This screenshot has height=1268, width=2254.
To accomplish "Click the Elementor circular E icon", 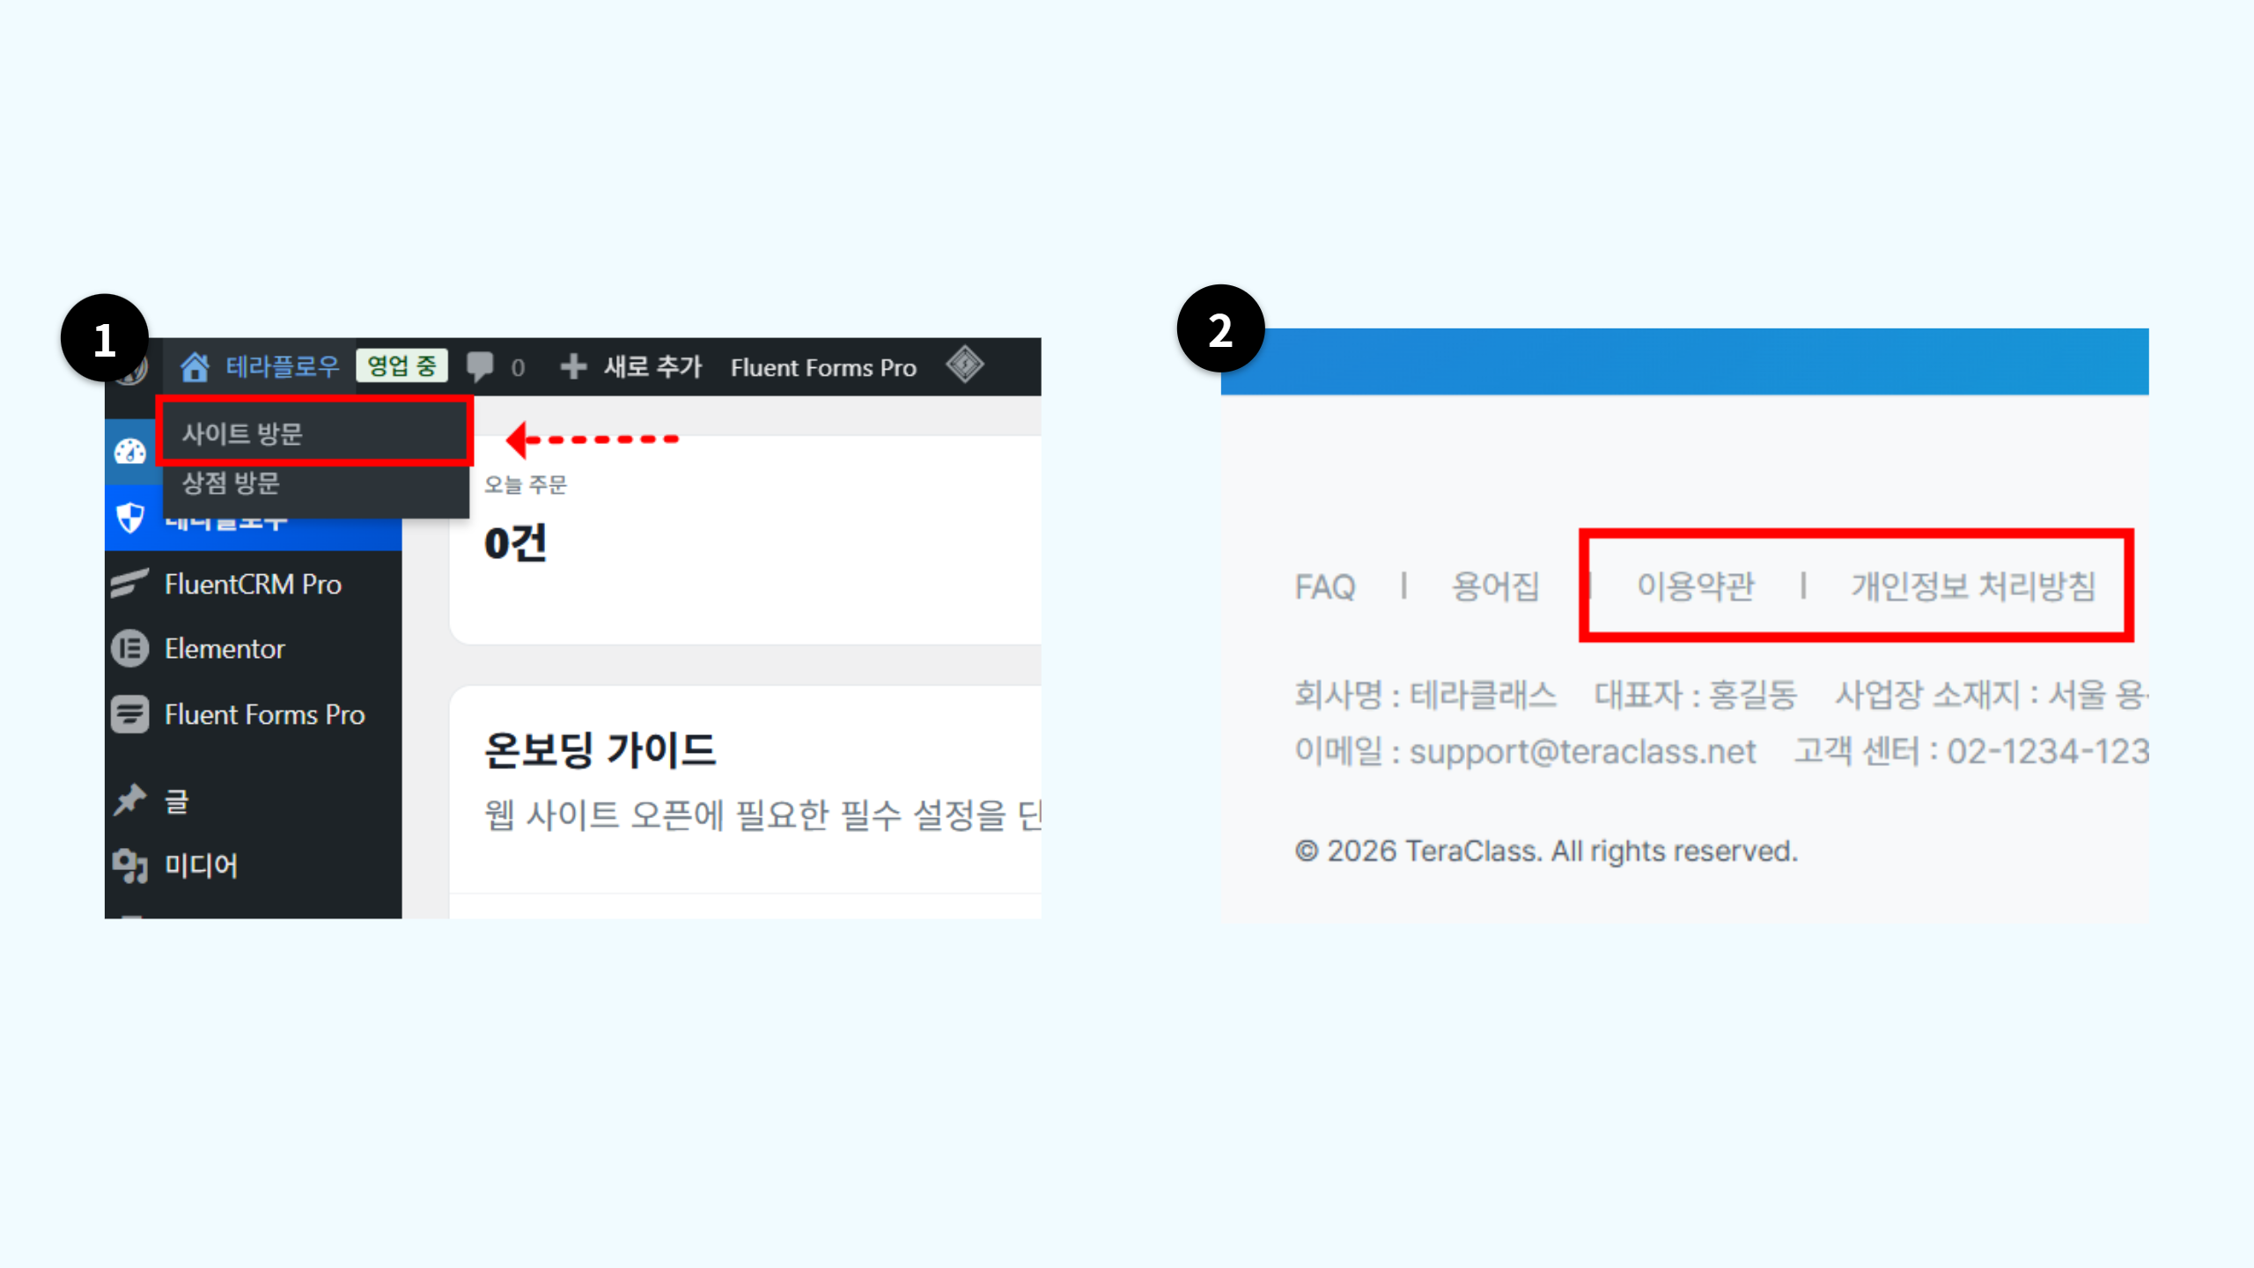I will 130,649.
